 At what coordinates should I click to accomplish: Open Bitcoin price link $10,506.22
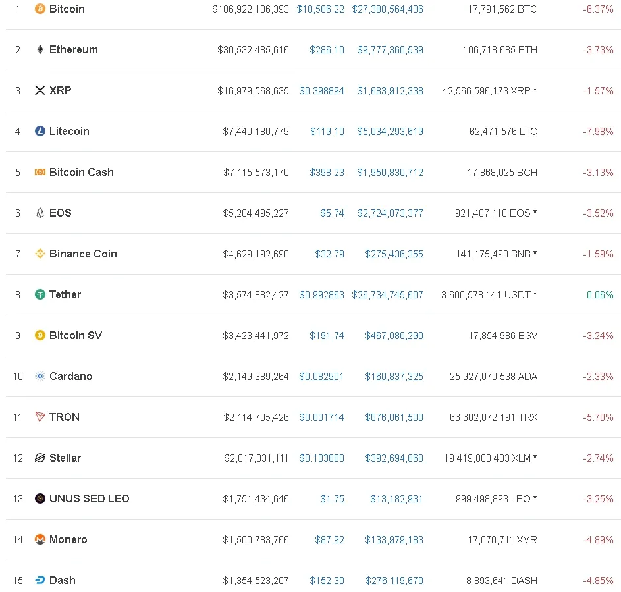pyautogui.click(x=320, y=9)
